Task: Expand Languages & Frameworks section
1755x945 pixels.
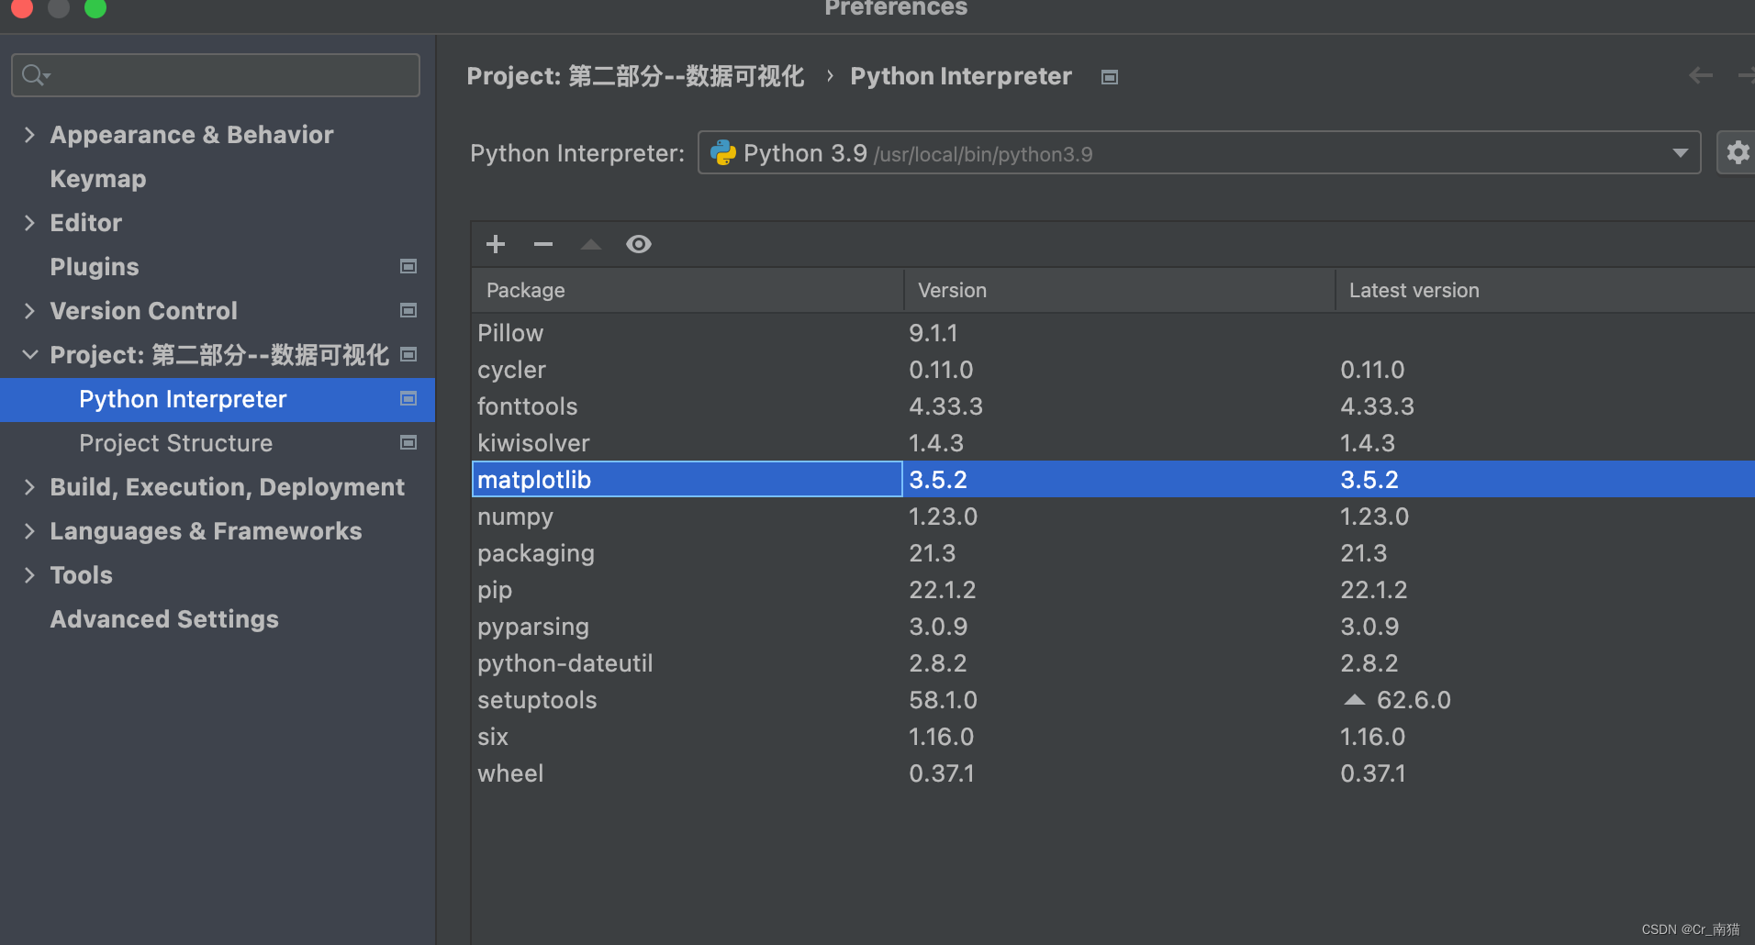Action: tap(29, 531)
